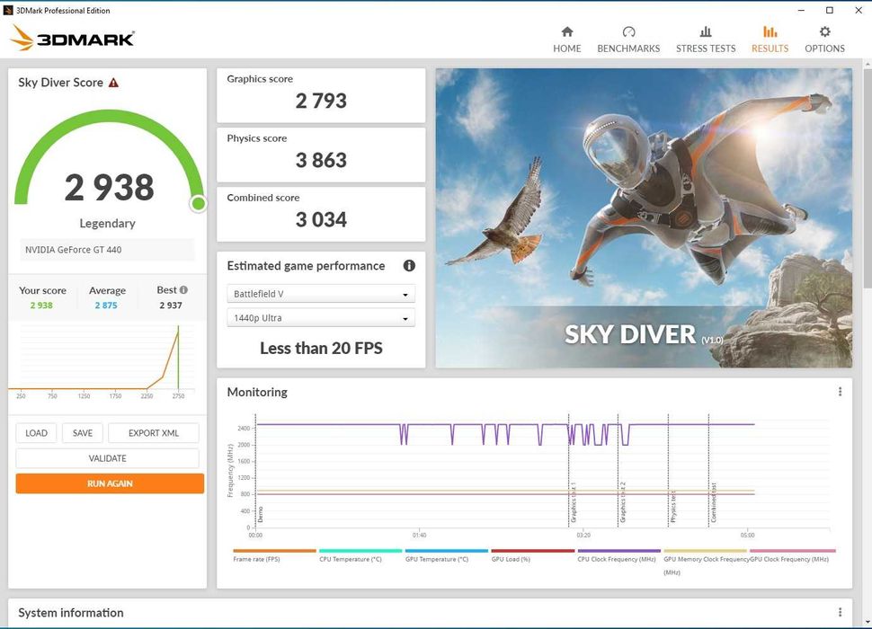Click the Export XML button

[154, 433]
